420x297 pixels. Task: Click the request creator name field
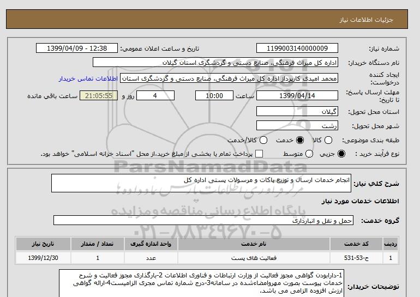(229, 78)
